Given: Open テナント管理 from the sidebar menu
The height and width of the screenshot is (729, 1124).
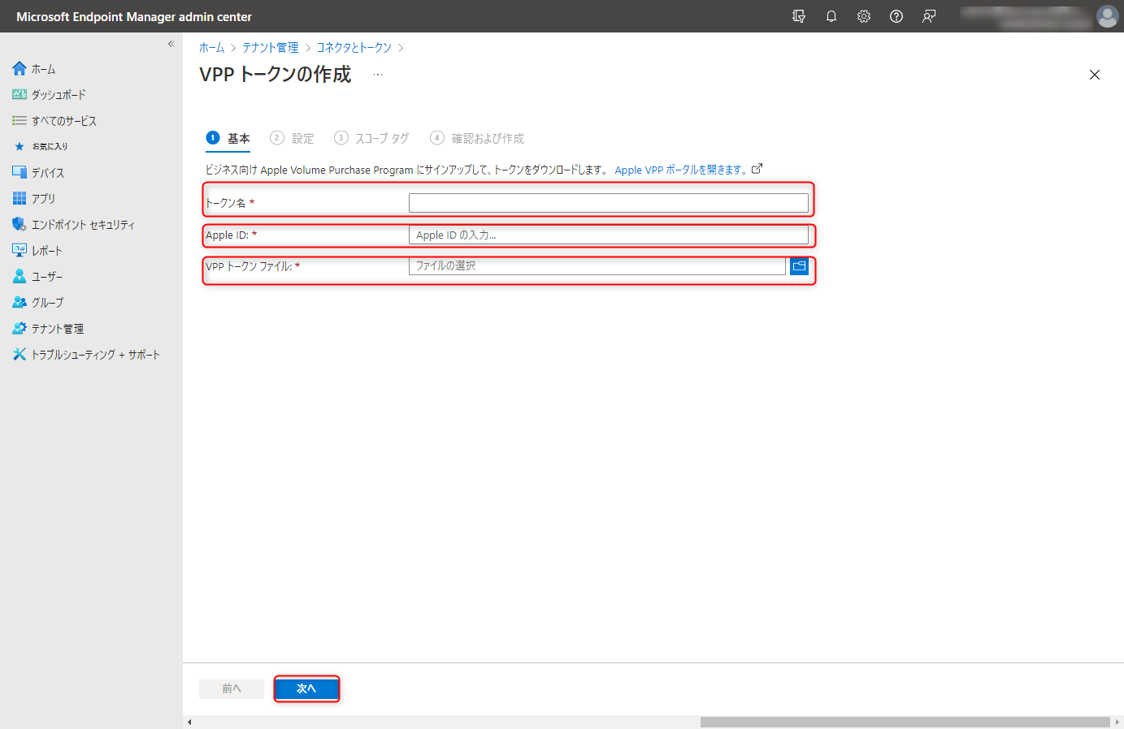Looking at the screenshot, I should (57, 328).
